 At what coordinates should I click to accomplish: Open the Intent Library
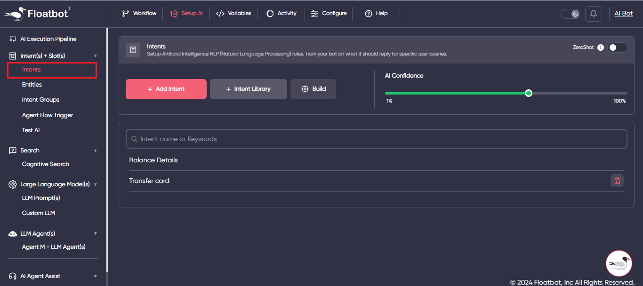pyautogui.click(x=248, y=89)
